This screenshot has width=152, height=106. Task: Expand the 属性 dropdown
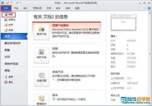tap(114, 36)
